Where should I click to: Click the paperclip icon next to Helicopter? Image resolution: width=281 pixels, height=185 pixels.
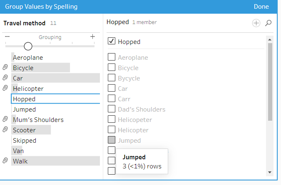5,88
